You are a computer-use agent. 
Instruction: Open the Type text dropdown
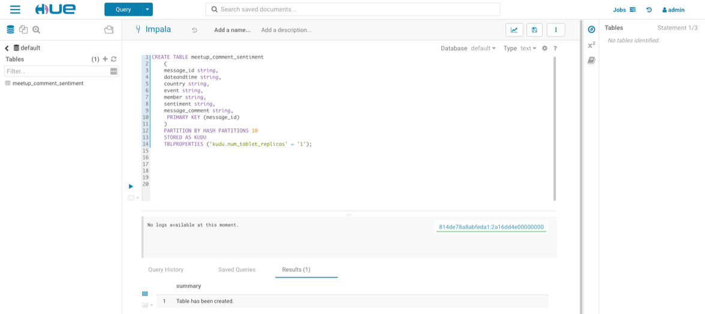(528, 48)
